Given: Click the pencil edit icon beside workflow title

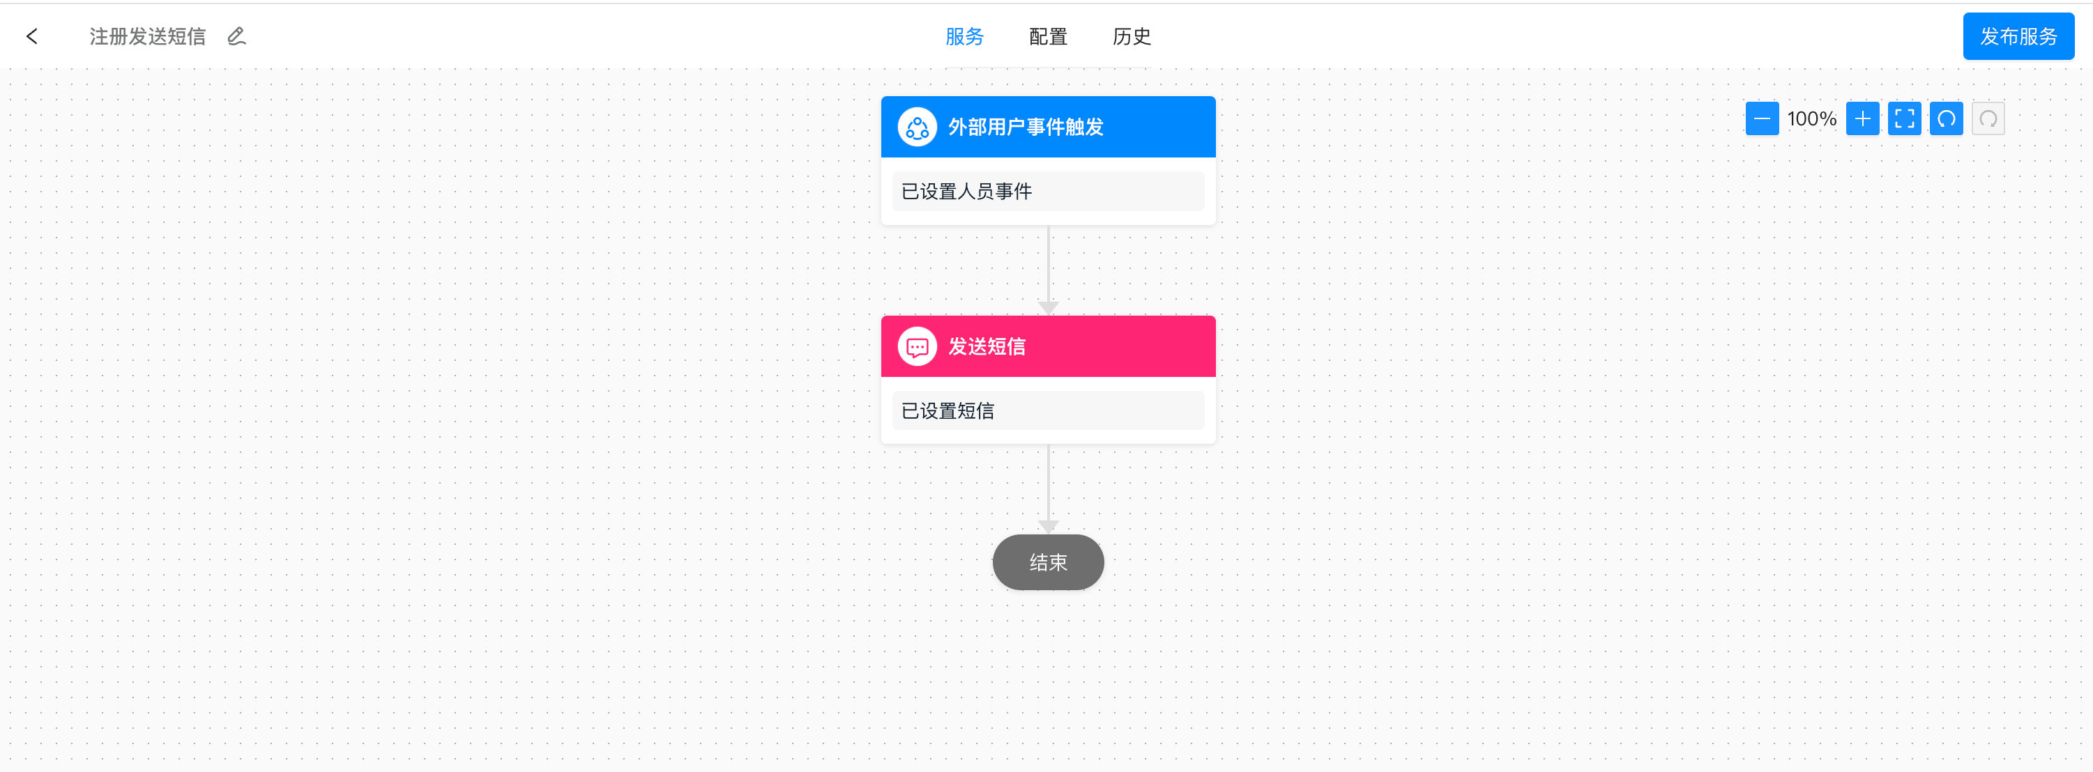Looking at the screenshot, I should click(236, 36).
